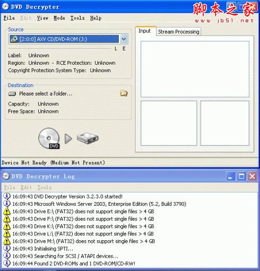
Task: Click warning icon for Drive M:\ log entry
Action: pos(7,241)
